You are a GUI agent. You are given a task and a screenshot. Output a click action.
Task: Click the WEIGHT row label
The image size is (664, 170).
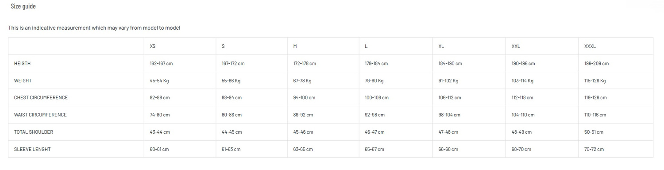click(23, 81)
